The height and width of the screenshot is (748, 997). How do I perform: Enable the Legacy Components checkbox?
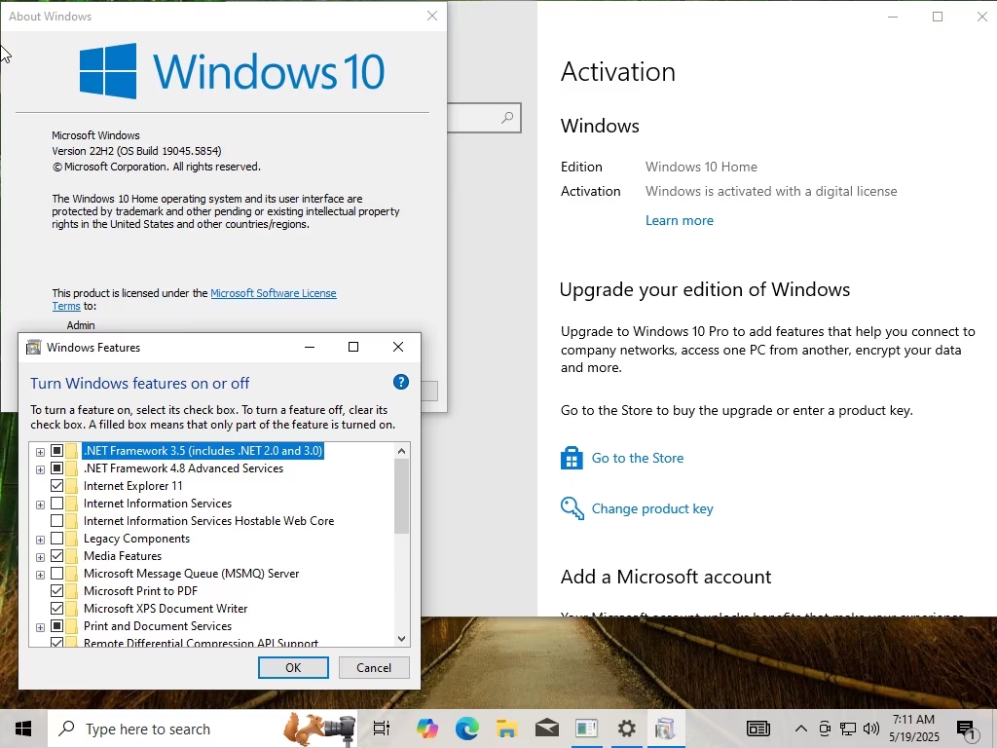coord(56,538)
